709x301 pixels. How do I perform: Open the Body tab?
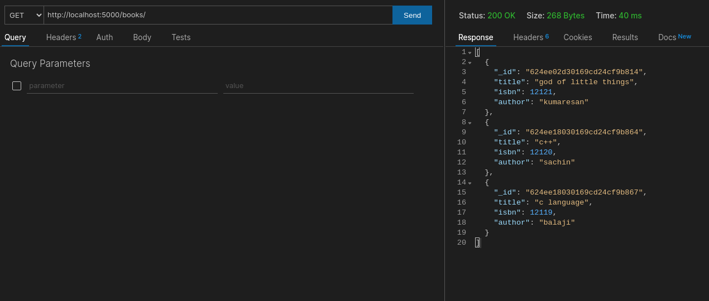click(x=142, y=37)
